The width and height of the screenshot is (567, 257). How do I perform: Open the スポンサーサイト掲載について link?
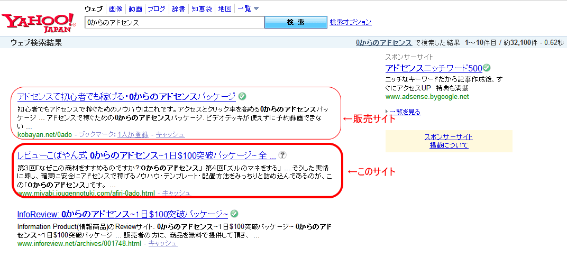click(449, 141)
